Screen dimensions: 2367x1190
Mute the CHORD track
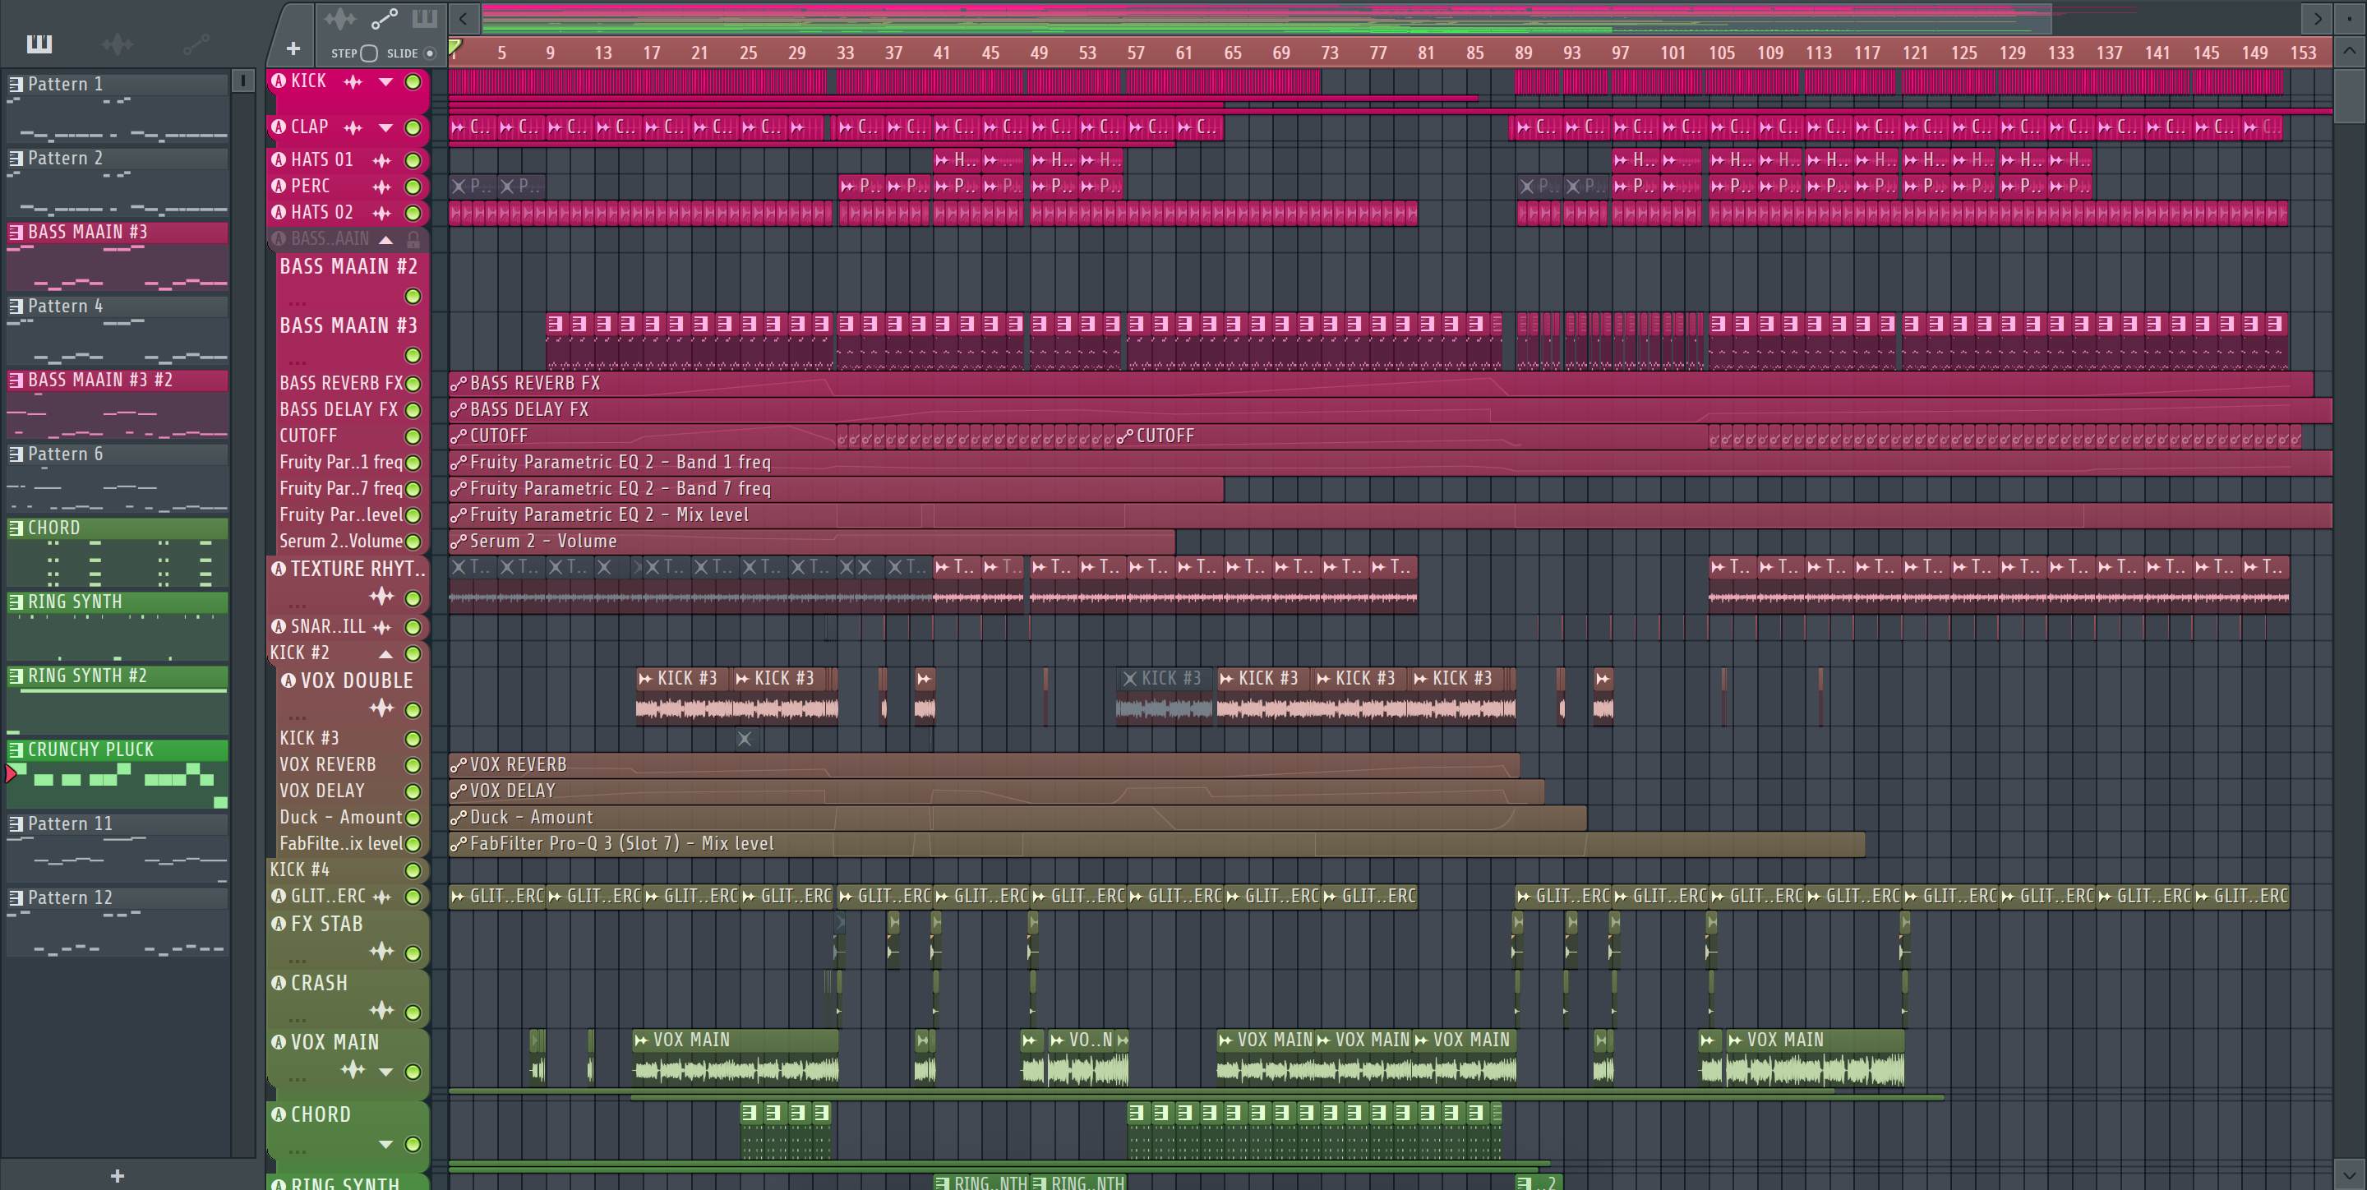tap(413, 1145)
